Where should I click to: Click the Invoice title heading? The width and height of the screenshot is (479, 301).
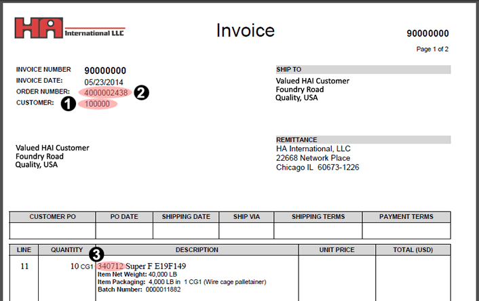point(245,31)
